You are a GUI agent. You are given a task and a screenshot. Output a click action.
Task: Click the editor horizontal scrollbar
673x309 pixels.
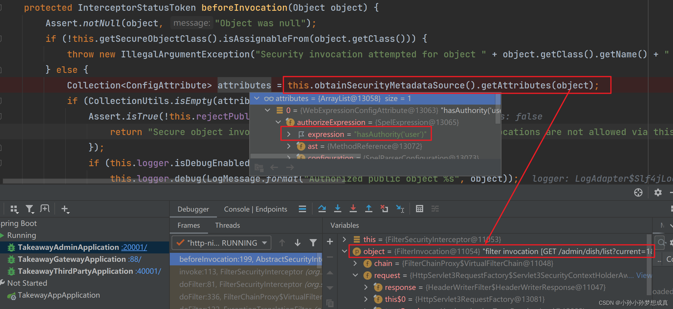(x=173, y=181)
